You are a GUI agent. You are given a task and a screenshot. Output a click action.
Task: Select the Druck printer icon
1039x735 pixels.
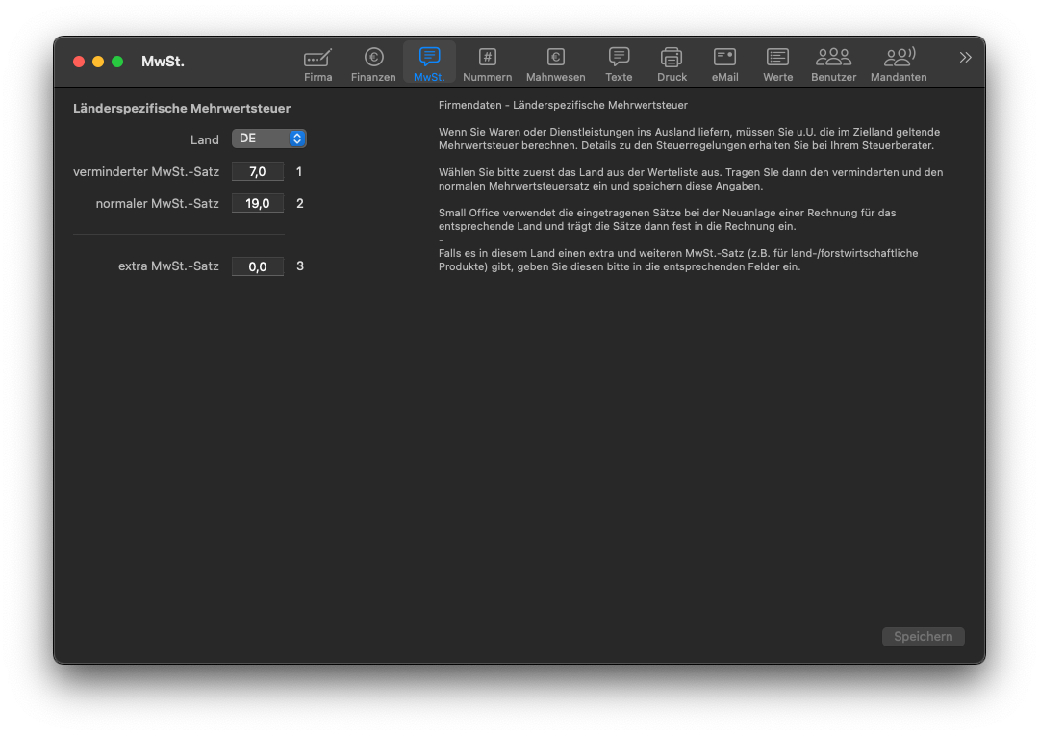672,58
